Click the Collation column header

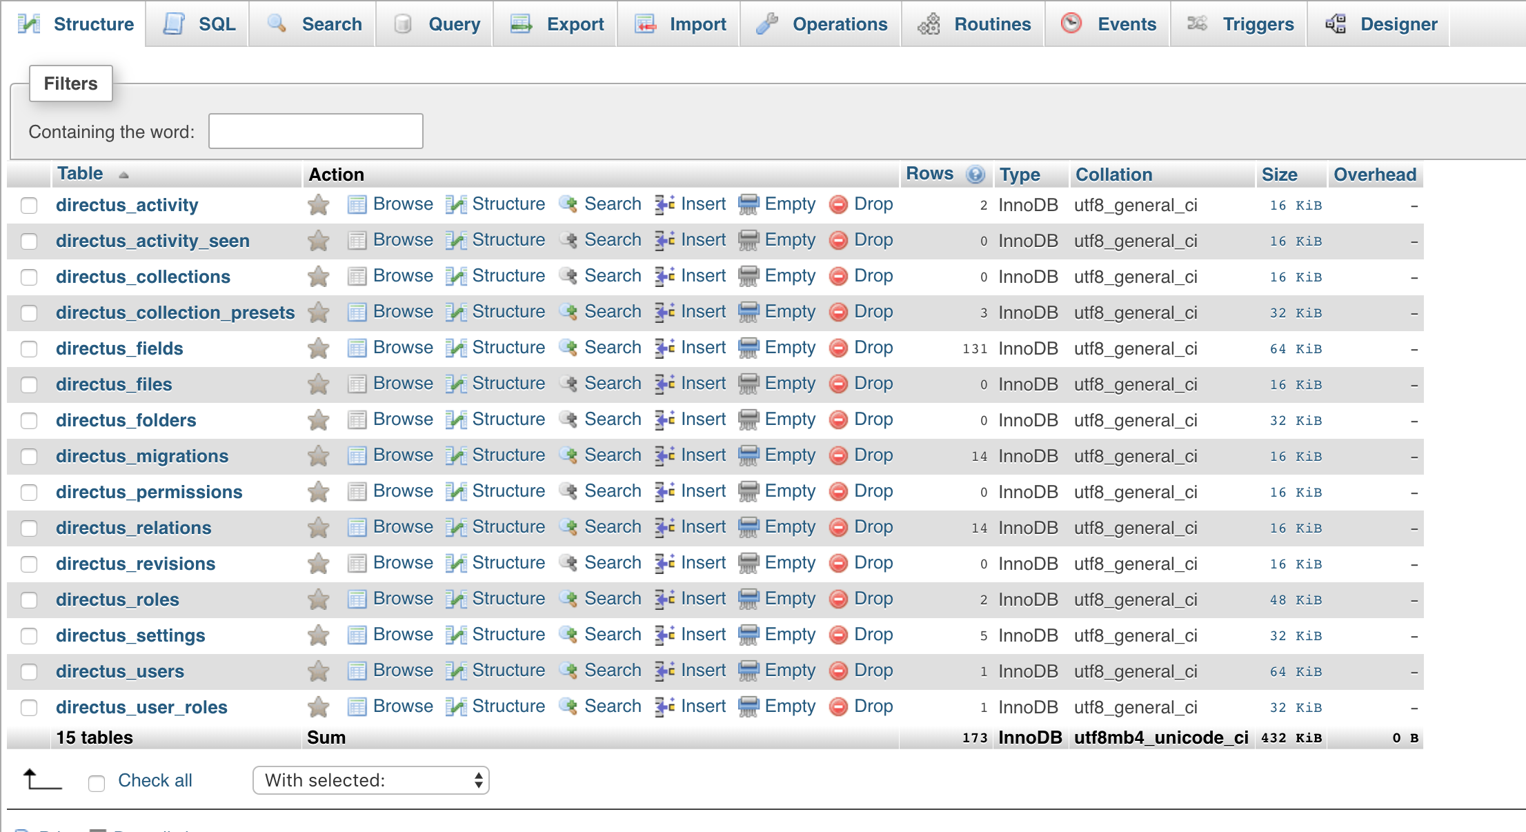(1113, 175)
